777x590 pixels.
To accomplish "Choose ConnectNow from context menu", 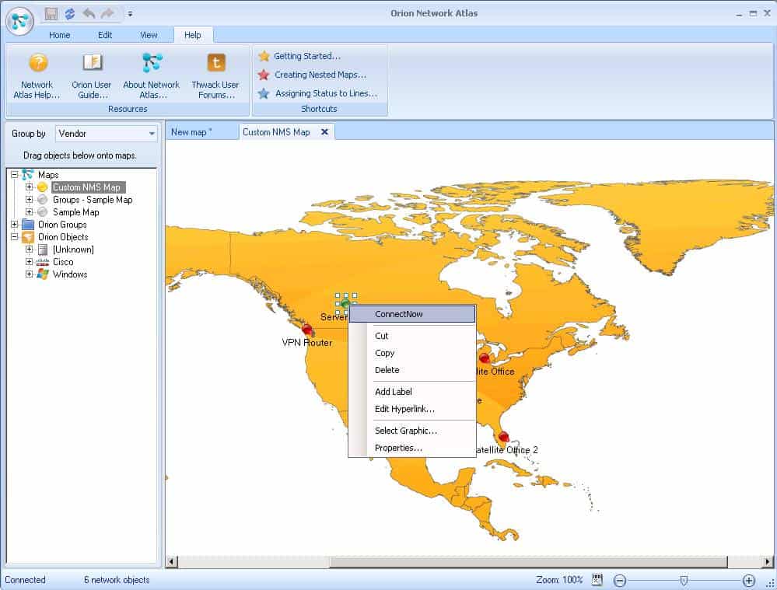I will point(412,314).
